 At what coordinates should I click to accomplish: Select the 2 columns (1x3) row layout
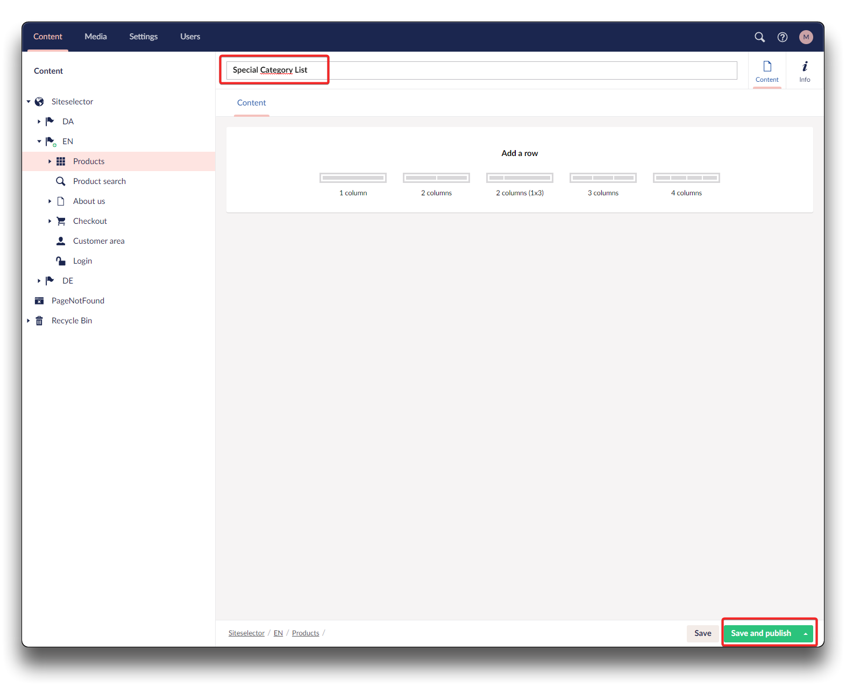click(520, 178)
